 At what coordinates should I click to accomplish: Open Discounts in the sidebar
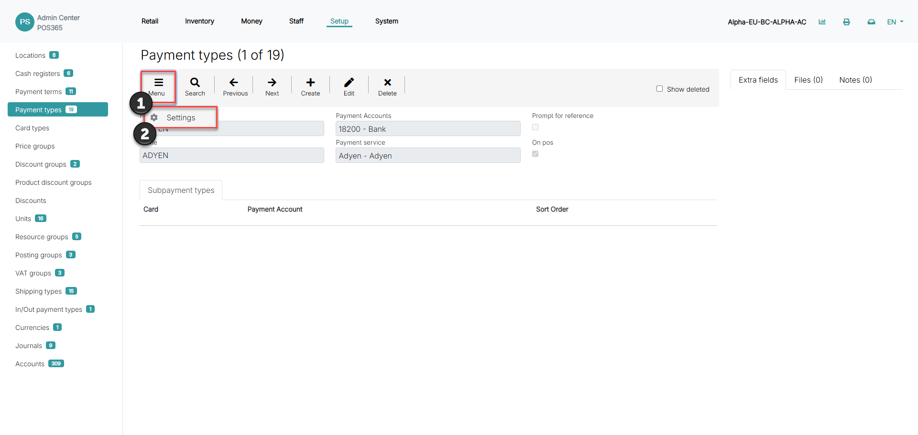31,201
